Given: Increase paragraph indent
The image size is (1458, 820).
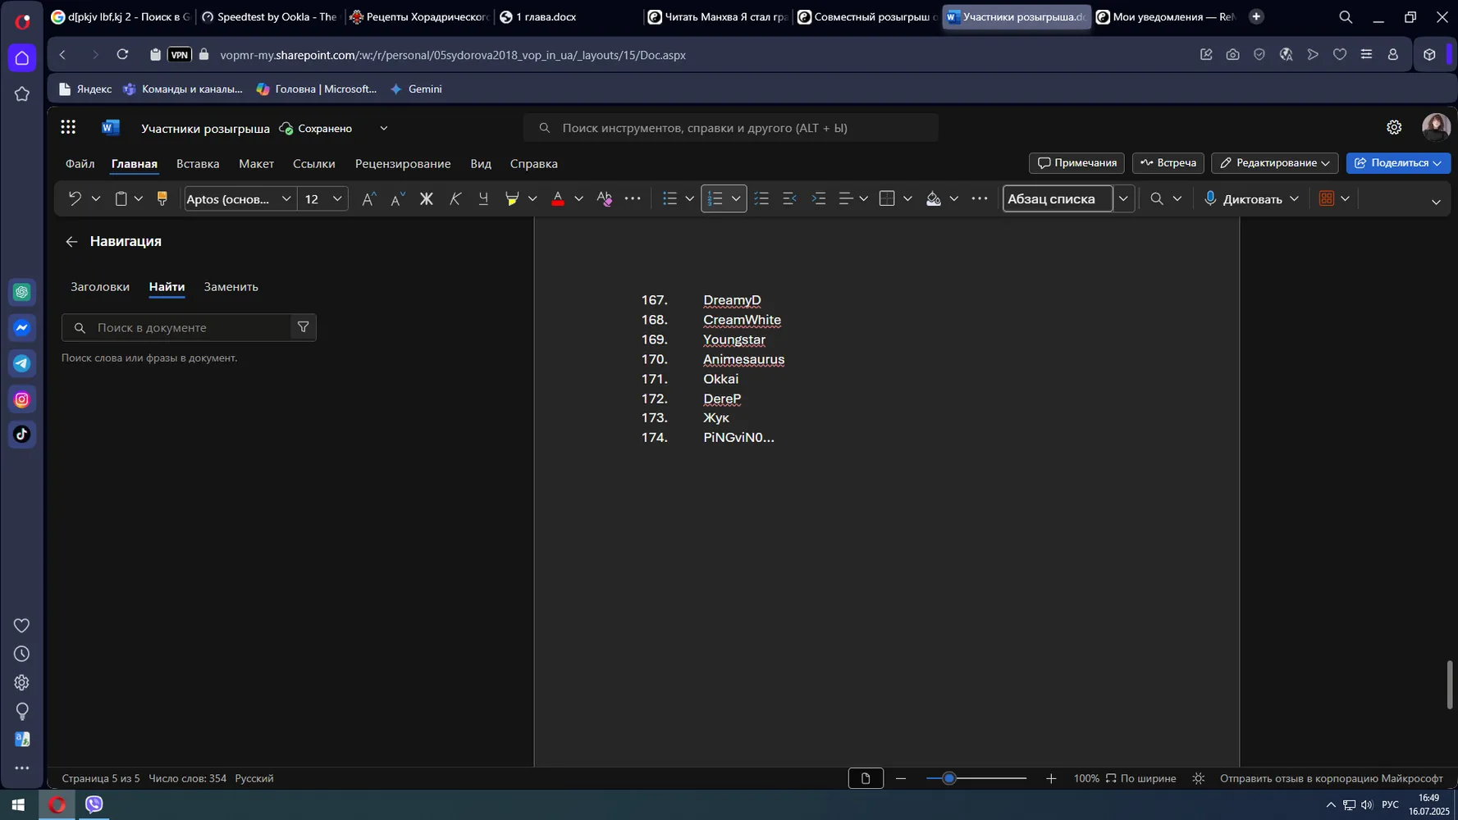Looking at the screenshot, I should pyautogui.click(x=818, y=198).
